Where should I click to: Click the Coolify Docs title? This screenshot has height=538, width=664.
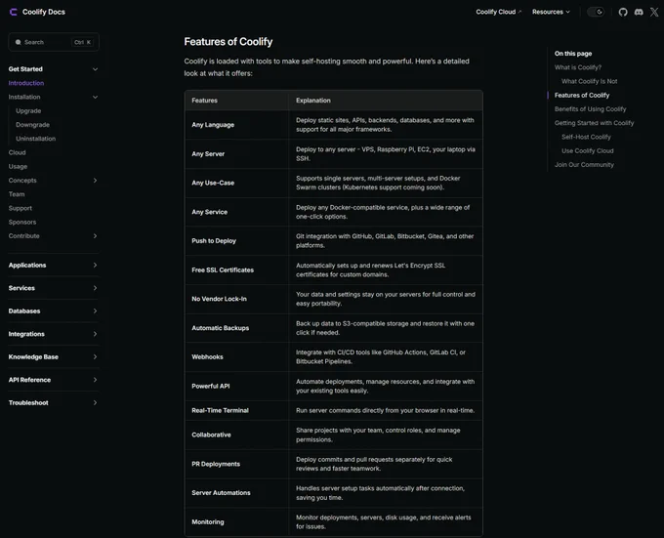44,12
